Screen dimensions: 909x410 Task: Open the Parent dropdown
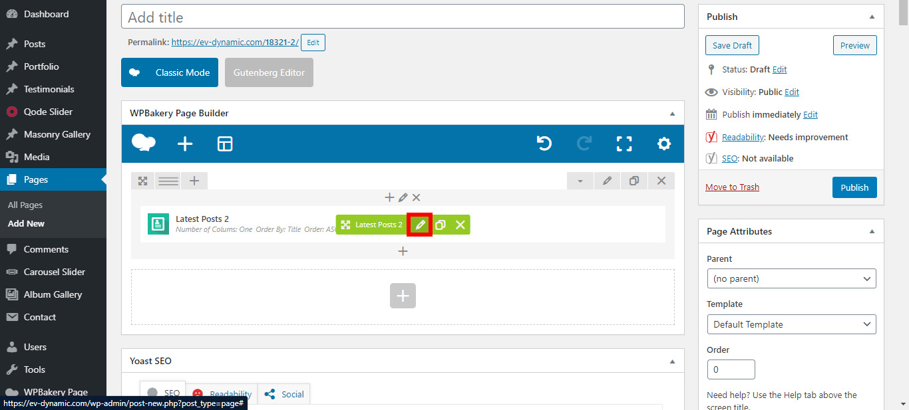[792, 278]
